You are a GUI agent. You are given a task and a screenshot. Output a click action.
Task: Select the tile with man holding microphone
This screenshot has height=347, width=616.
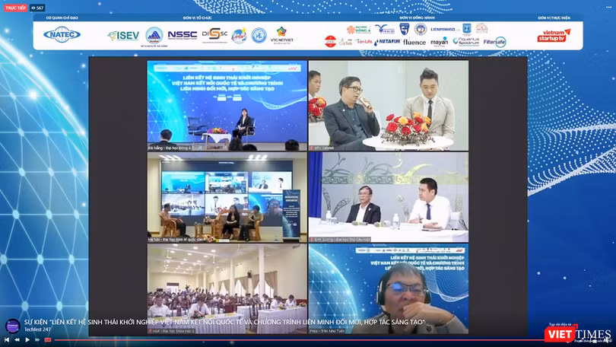[388, 105]
